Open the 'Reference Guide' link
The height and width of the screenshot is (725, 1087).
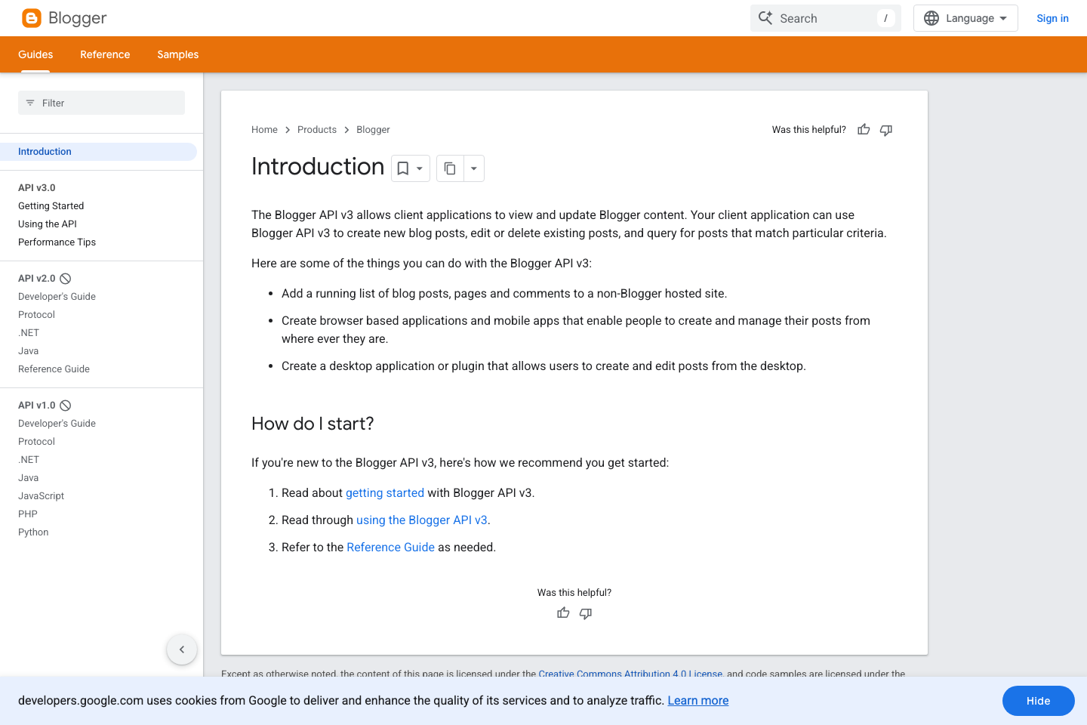[x=390, y=547]
